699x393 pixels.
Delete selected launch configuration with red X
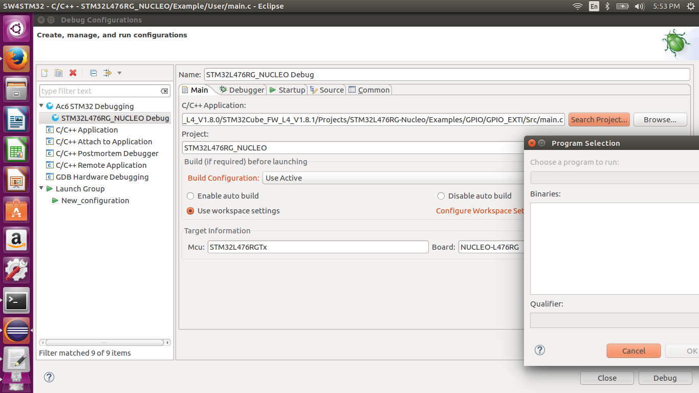point(73,73)
